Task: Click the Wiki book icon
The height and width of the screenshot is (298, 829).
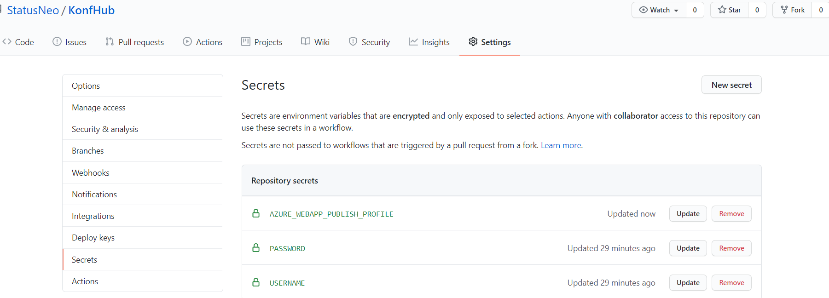Action: 306,42
